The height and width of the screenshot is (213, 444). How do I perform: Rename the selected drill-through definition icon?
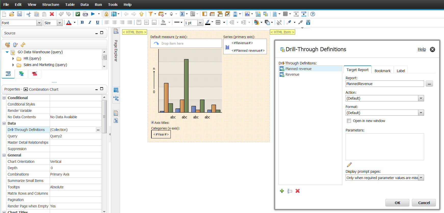point(290,191)
